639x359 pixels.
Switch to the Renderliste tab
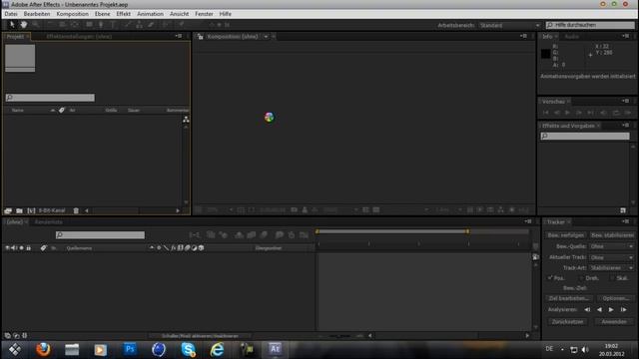pos(49,221)
